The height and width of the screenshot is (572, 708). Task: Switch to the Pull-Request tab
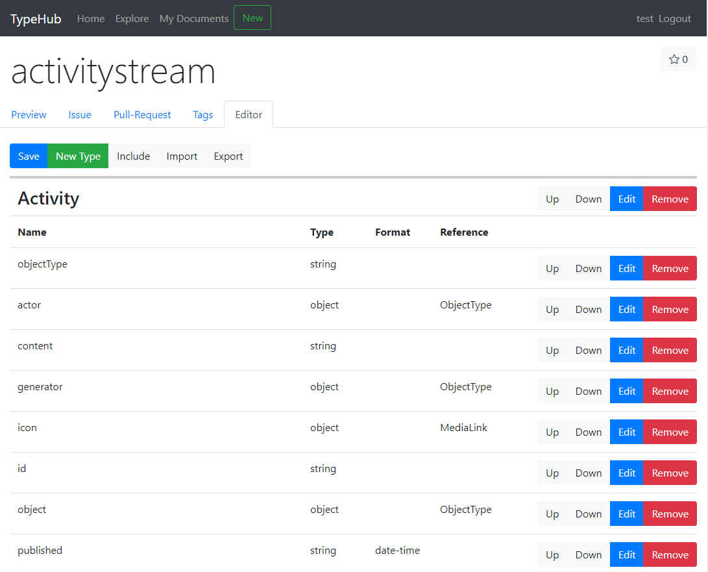[x=142, y=115]
